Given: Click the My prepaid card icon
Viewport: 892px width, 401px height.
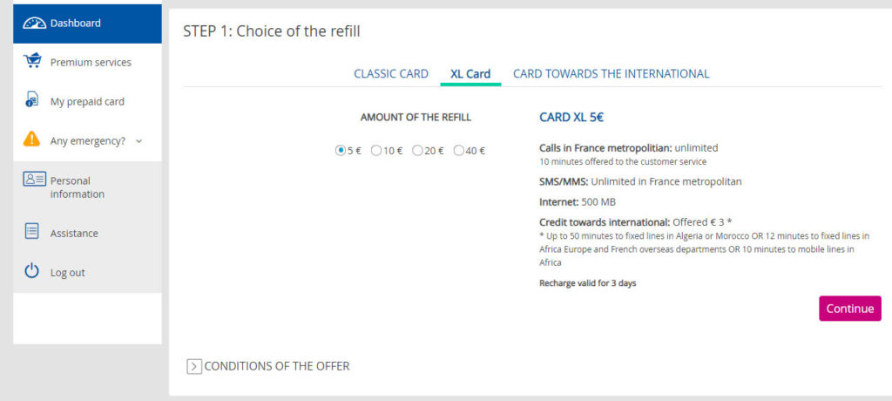Looking at the screenshot, I should [x=32, y=99].
